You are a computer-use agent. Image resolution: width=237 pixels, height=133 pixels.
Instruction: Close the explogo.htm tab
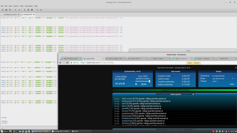pyautogui.click(x=34, y=14)
